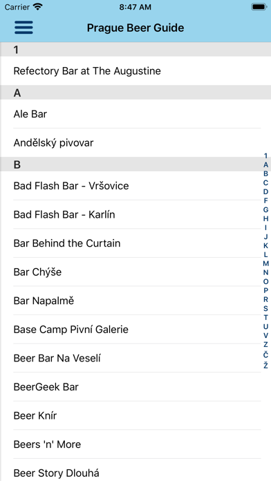This screenshot has height=481, width=271.
Task: Jump to letter Ž in index
Action: 265,365
